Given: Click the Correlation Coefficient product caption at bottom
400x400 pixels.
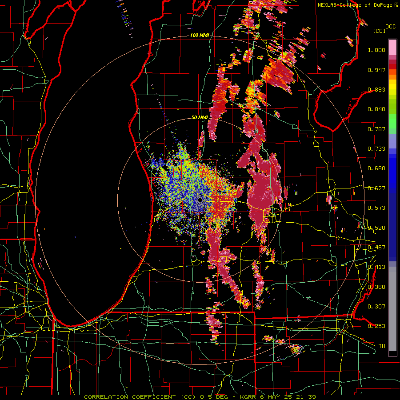Looking at the screenshot, I should (200, 397).
